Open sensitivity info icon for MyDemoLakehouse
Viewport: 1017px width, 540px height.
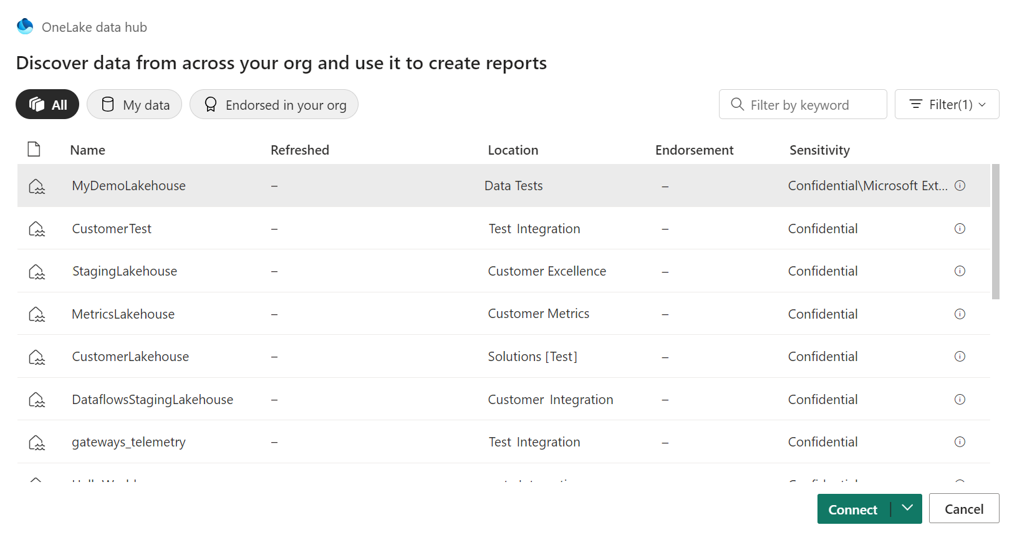pyautogui.click(x=960, y=186)
